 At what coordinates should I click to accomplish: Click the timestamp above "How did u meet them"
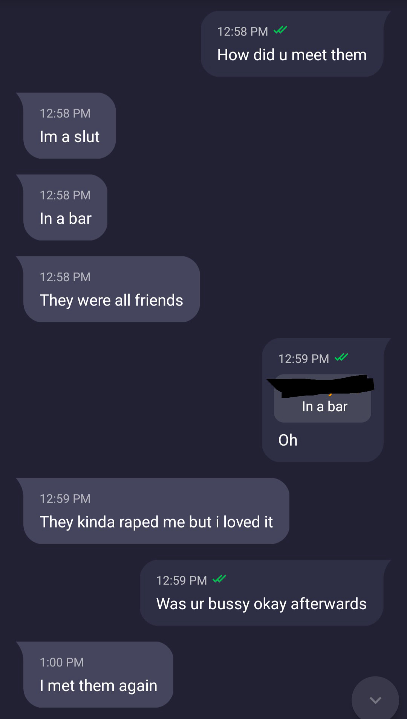[x=243, y=31]
